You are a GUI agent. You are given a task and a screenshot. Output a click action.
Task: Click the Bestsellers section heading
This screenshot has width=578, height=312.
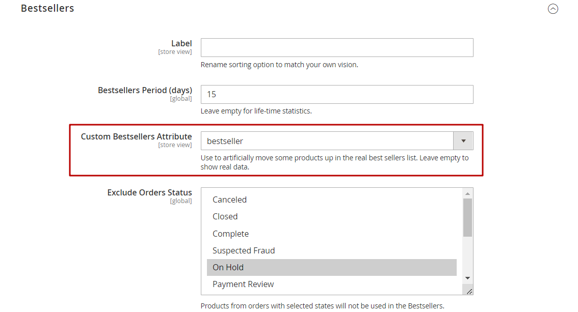47,8
